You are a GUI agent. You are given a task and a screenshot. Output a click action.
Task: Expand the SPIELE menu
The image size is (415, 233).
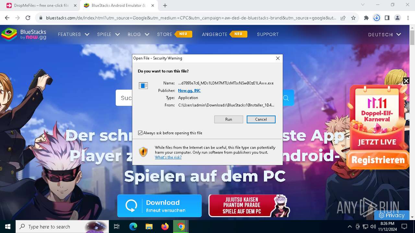[109, 34]
